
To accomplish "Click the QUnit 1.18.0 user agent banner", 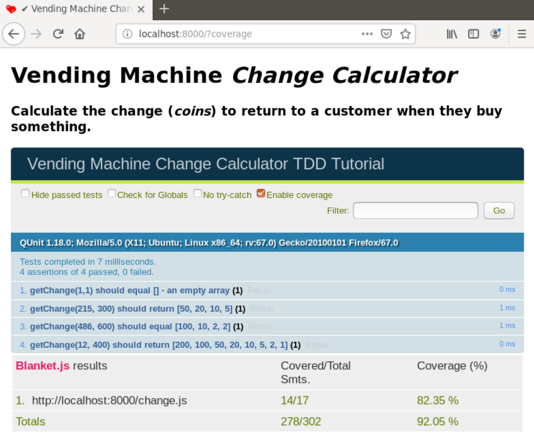I will [x=267, y=243].
